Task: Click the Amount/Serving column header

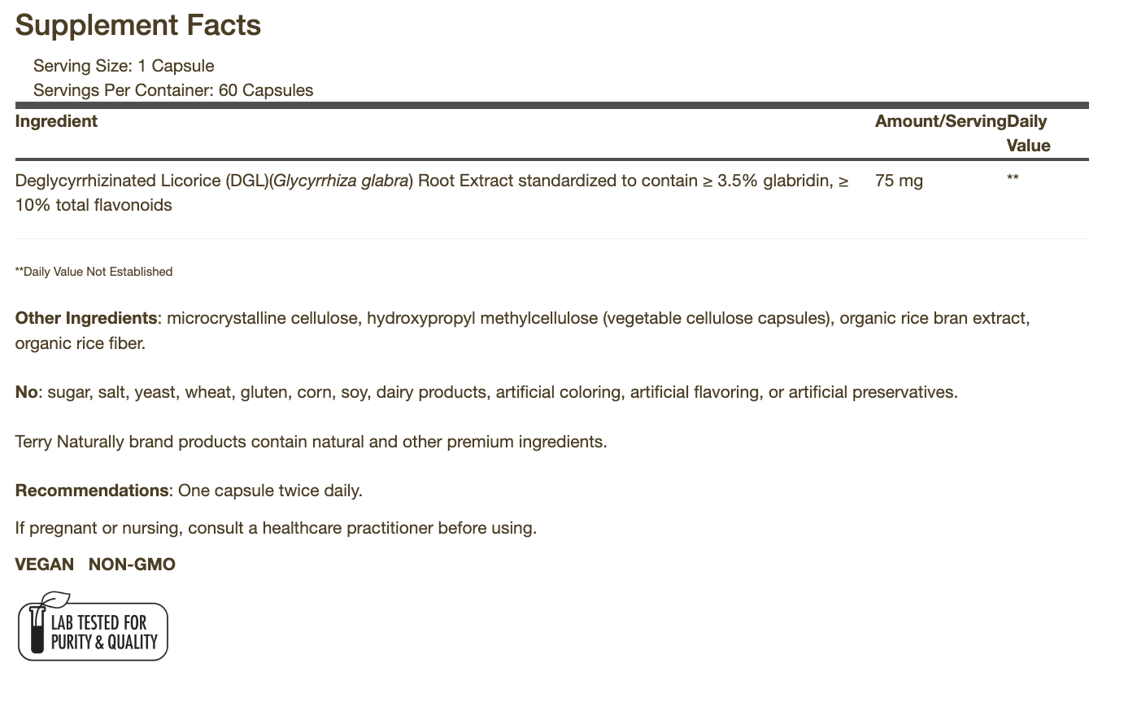Action: [940, 121]
